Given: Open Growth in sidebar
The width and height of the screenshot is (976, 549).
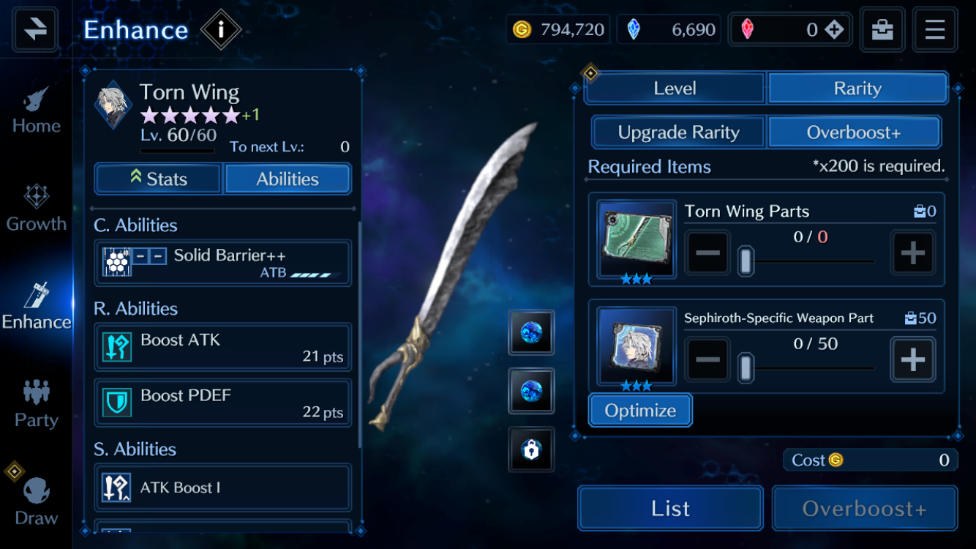Looking at the screenshot, I should [x=36, y=209].
